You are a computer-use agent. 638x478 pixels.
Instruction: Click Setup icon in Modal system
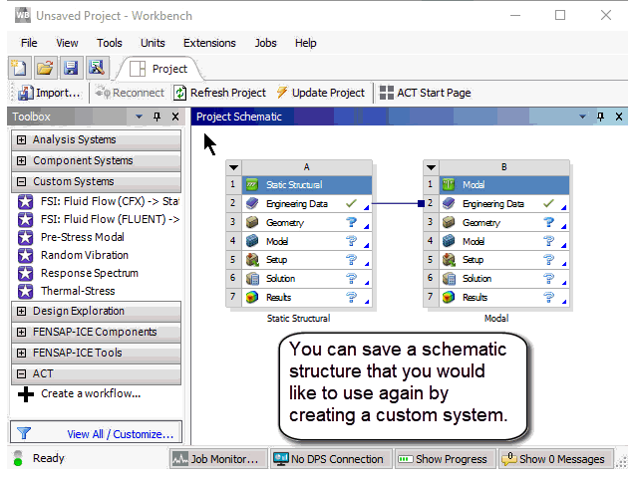tap(449, 259)
